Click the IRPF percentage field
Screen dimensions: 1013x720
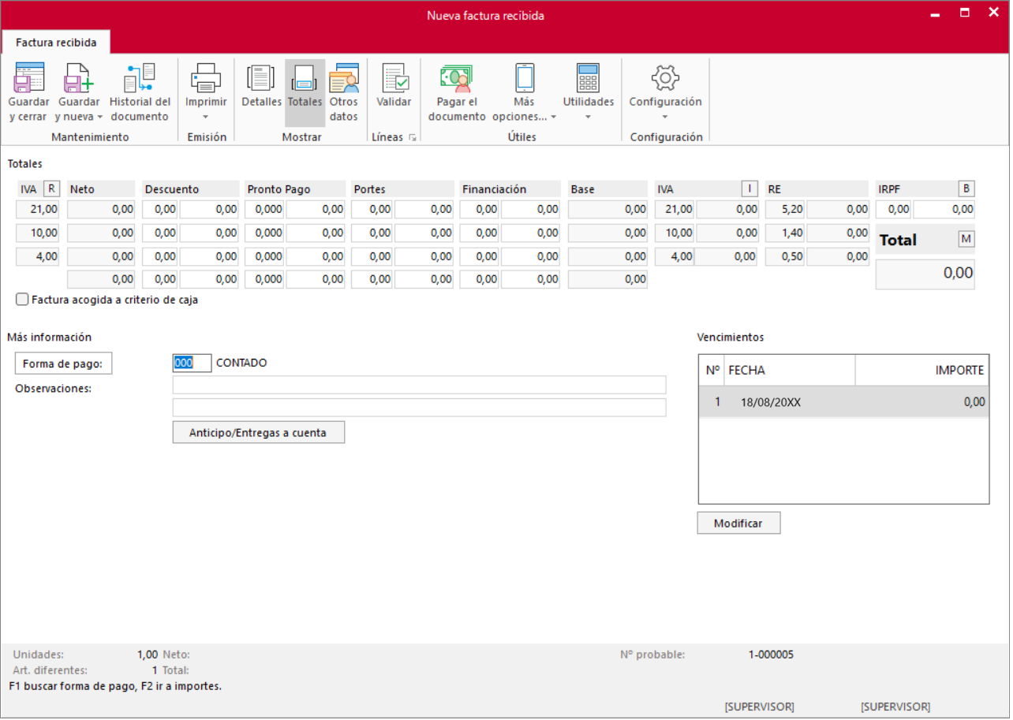click(894, 209)
